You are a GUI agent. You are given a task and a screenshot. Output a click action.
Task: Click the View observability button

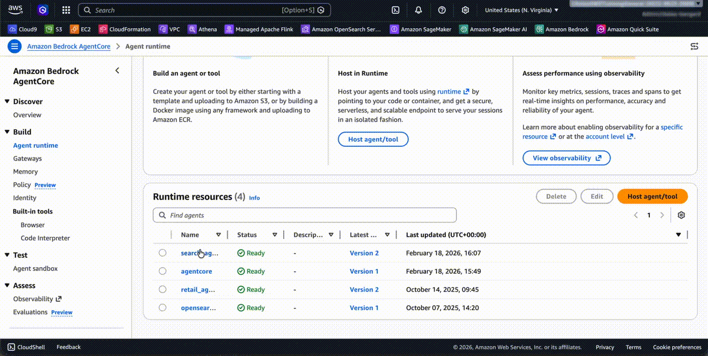(x=566, y=158)
